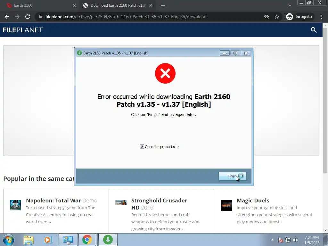Restore down the Chrome browser window
Screen dimensions: 328x246
(x=309, y=3)
